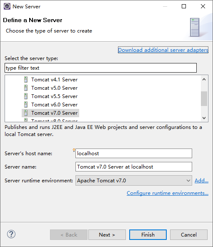Click the Tomcat v4.1 Server icon
Image resolution: width=213 pixels, height=247 pixels.
click(x=26, y=80)
